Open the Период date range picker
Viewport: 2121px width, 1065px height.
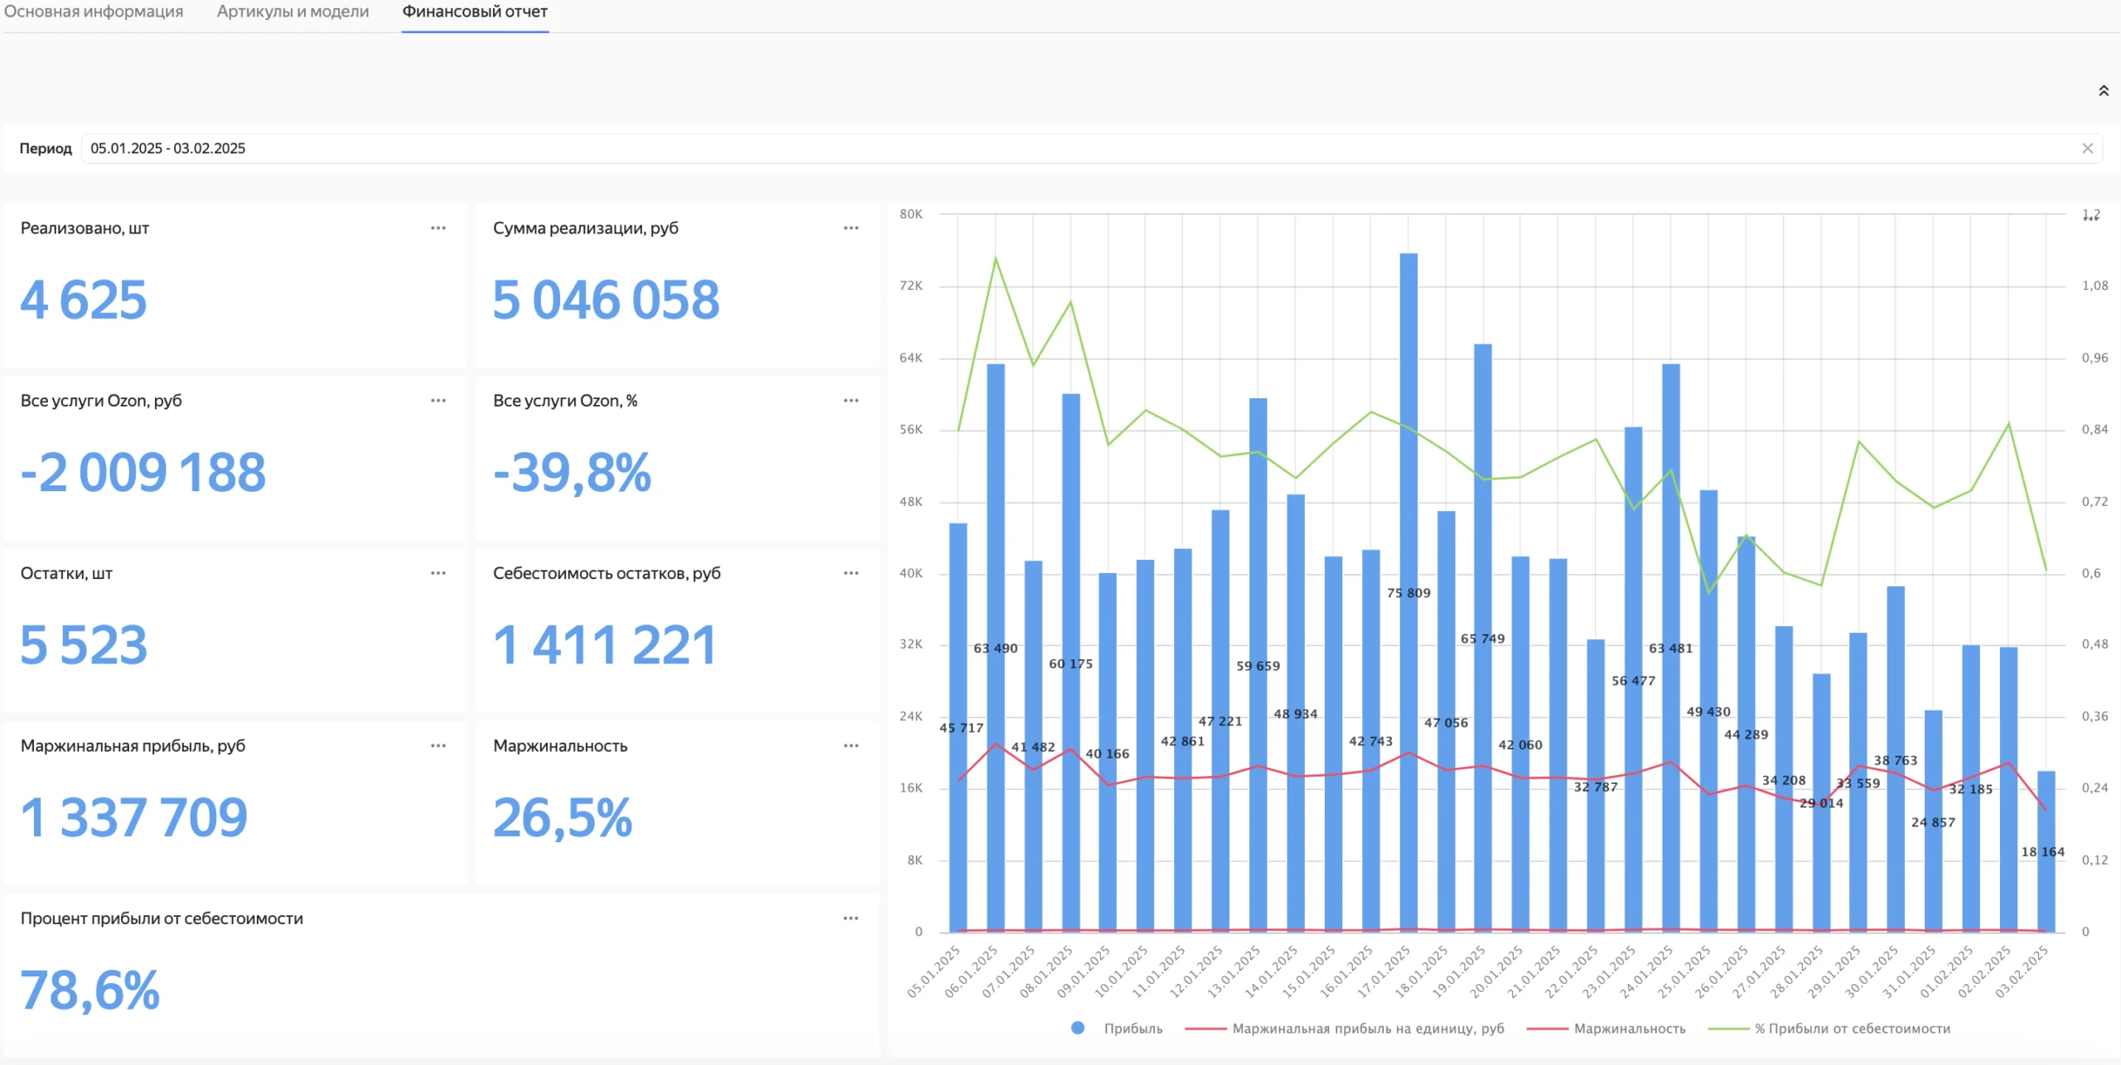pyautogui.click(x=1077, y=149)
